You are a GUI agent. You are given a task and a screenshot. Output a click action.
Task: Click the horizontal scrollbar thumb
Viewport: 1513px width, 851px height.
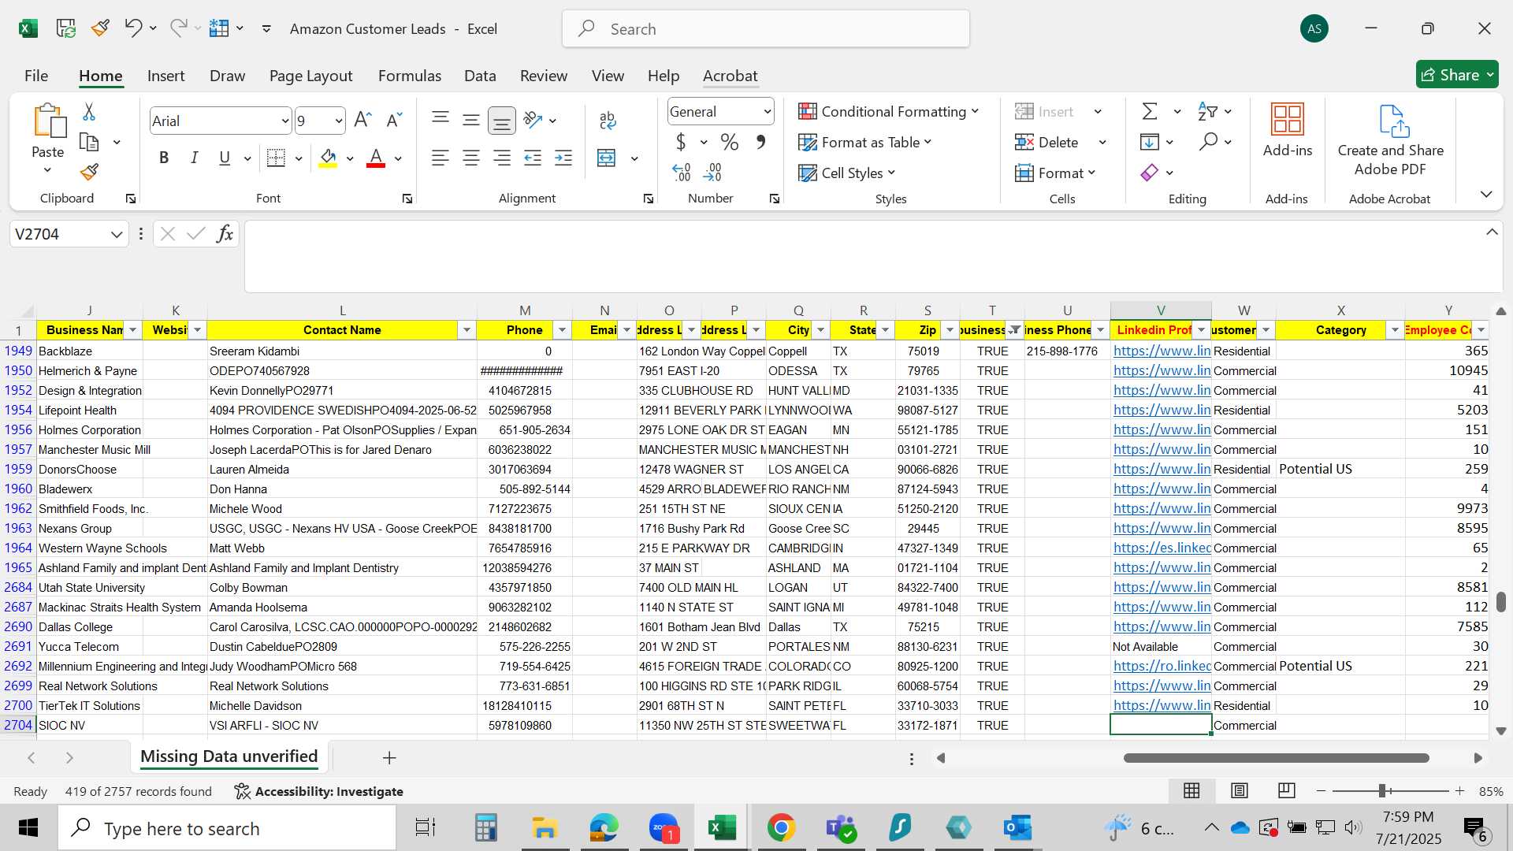pyautogui.click(x=1276, y=758)
